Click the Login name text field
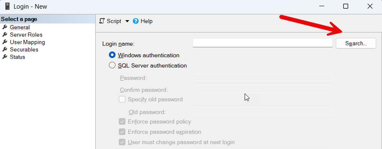This screenshot has width=382, height=149. (262, 43)
